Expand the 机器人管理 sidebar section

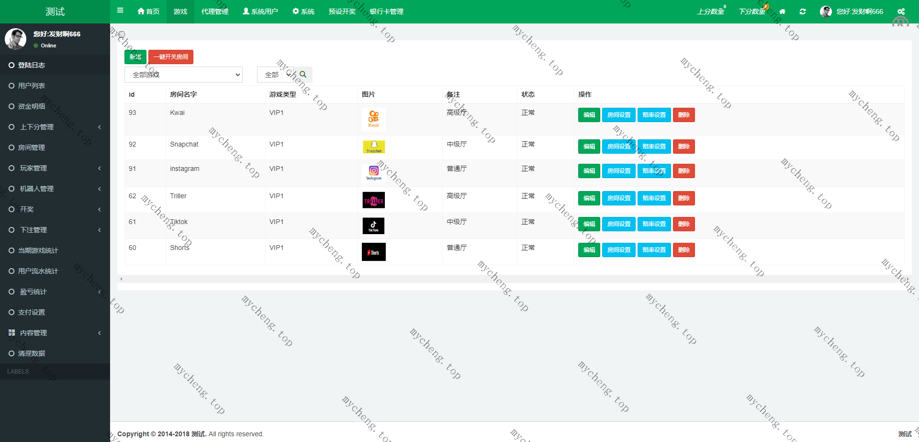pyautogui.click(x=55, y=189)
